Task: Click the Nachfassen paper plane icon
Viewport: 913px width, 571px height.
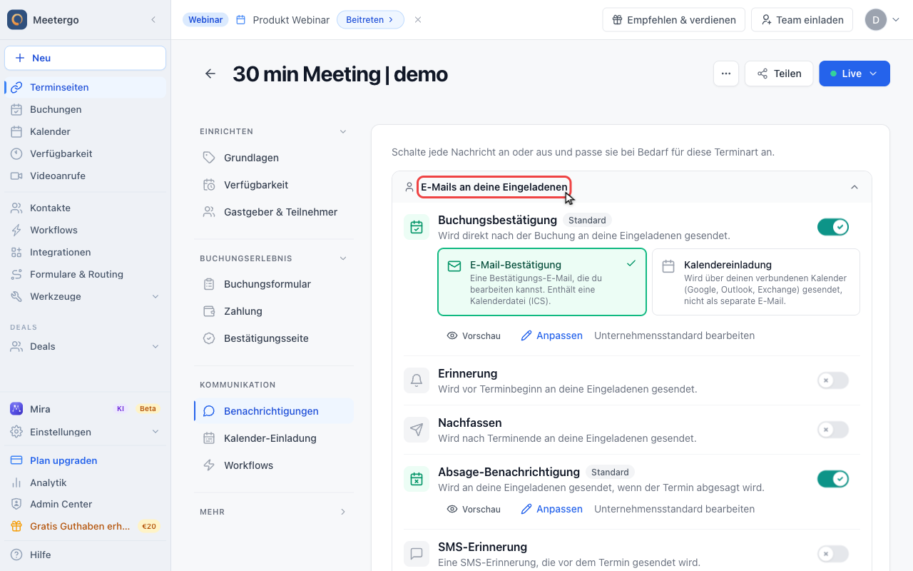Action: point(417,430)
